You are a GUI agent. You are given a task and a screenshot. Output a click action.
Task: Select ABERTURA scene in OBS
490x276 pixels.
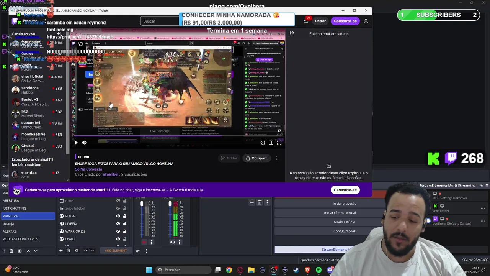click(x=28, y=200)
